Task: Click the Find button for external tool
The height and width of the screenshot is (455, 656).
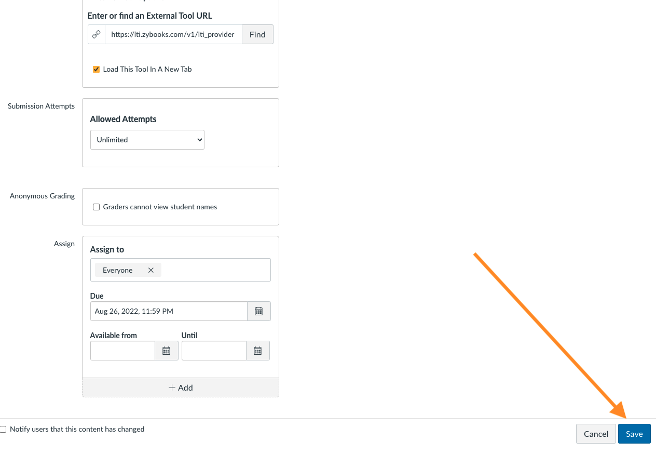Action: [257, 34]
